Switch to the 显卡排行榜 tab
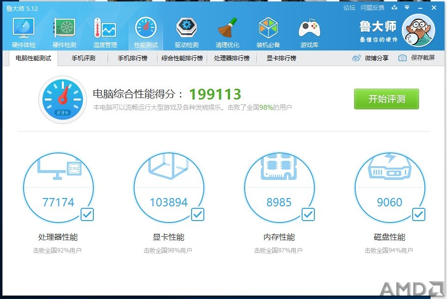The width and height of the screenshot is (447, 299). [281, 58]
